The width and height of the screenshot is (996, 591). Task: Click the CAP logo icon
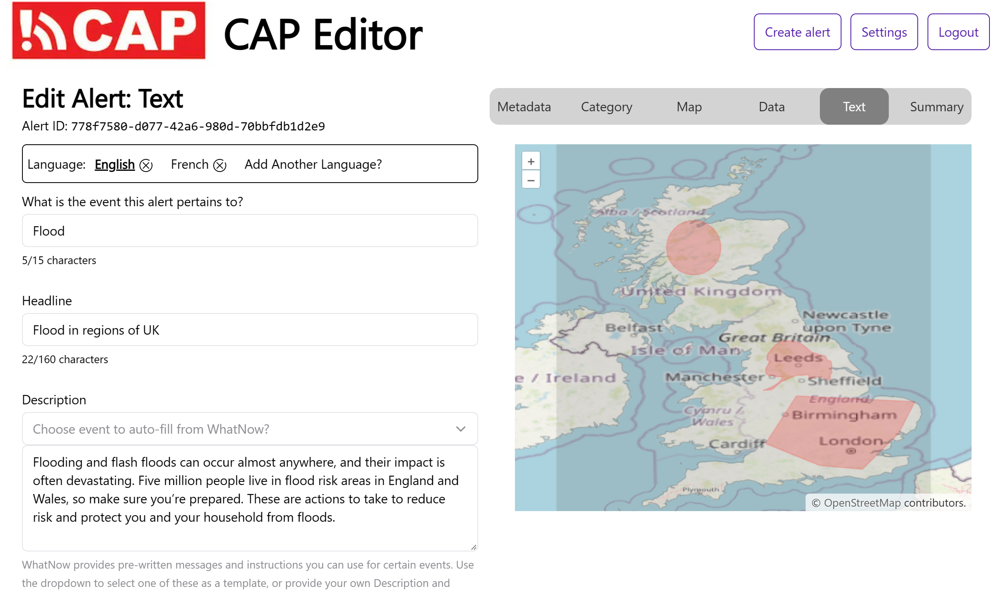pyautogui.click(x=109, y=31)
